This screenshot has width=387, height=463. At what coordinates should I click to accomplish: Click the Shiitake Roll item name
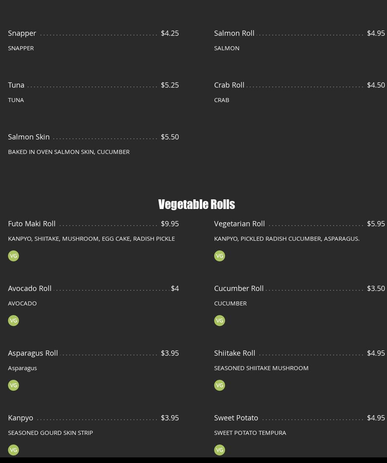tap(235, 353)
